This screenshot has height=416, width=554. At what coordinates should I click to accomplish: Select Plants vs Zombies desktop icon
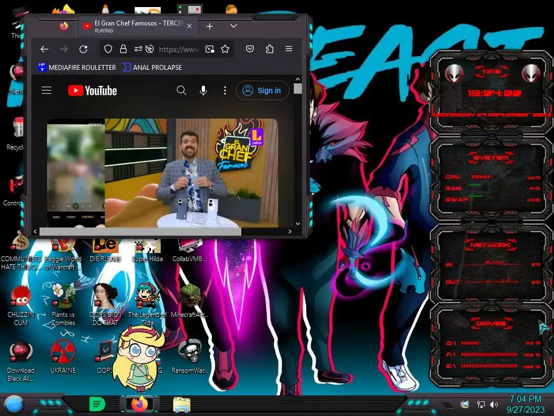(x=63, y=305)
